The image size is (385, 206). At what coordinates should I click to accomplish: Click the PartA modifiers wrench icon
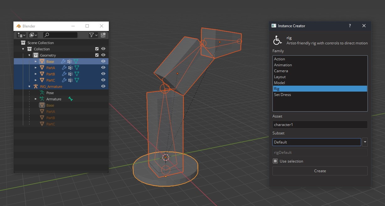64,68
